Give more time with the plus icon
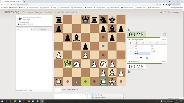The height and width of the screenshot is (103, 184). coord(164,34)
